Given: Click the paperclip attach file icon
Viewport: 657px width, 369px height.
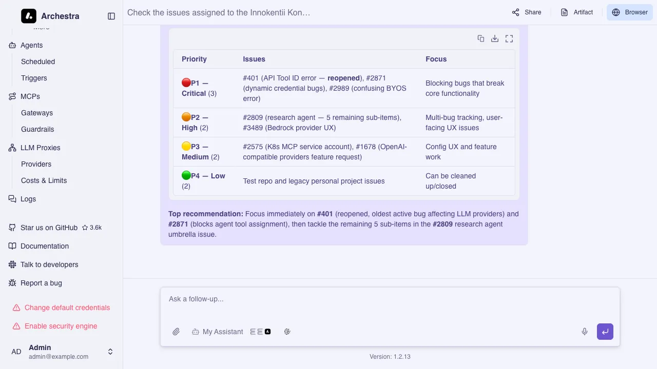Looking at the screenshot, I should coord(176,332).
